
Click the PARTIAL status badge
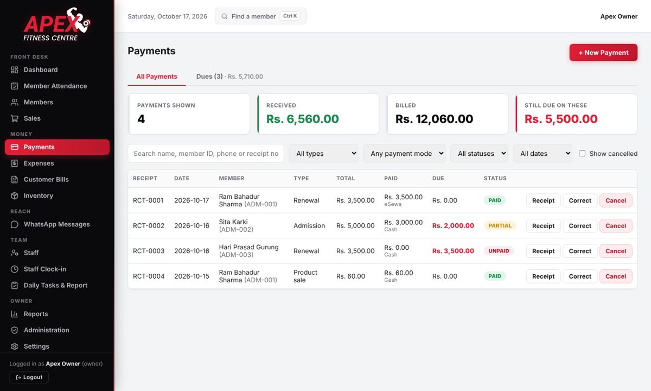[500, 226]
